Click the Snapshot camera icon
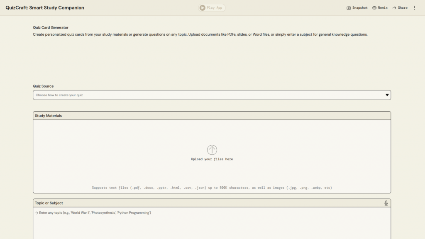This screenshot has height=239, width=425. tap(349, 8)
